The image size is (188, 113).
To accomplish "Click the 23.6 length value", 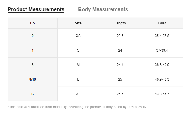I will tap(120, 36).
